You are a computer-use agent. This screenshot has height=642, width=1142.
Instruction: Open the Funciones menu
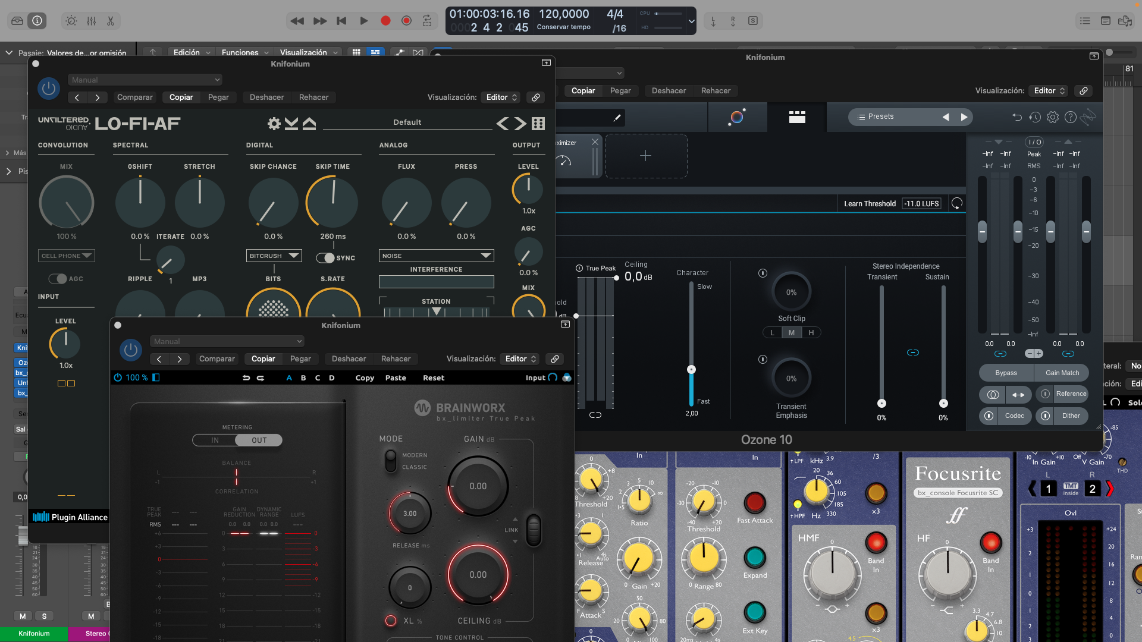pyautogui.click(x=241, y=52)
